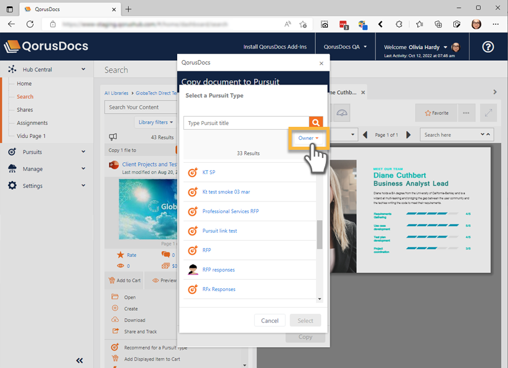Click the Pursuits target icon in sidebar
Image resolution: width=508 pixels, height=368 pixels.
coord(12,152)
